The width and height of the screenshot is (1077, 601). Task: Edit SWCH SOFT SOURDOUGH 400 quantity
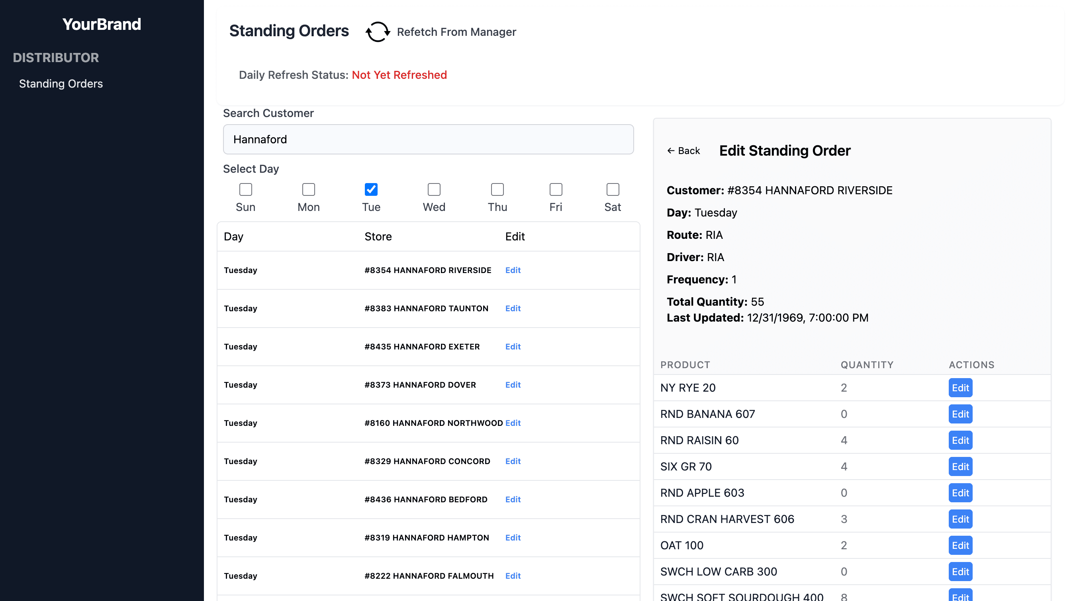pyautogui.click(x=960, y=595)
